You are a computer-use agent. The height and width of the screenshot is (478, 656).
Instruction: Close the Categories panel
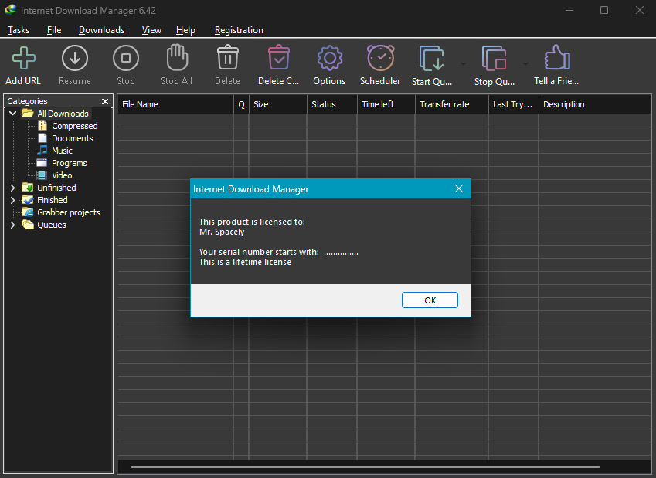(x=105, y=101)
